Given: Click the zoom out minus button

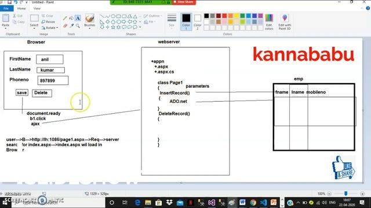Looking at the screenshot, I should point(329,194).
